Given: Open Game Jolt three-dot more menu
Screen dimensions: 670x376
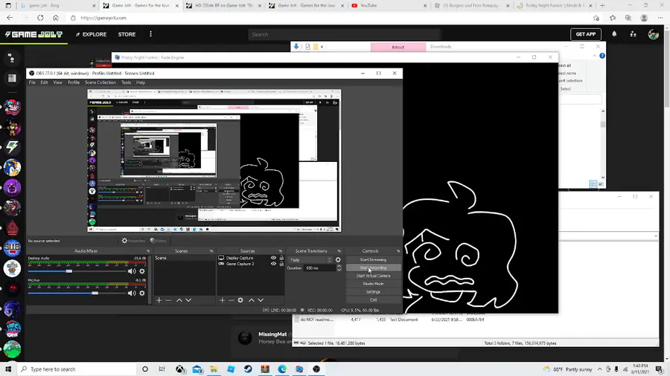Looking at the screenshot, I should tap(150, 34).
